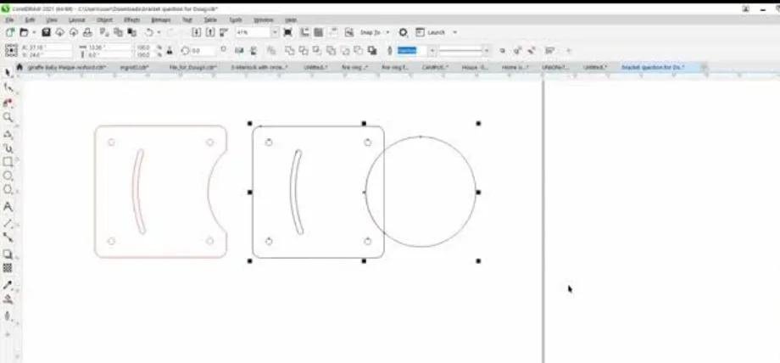Select the Color Eyedropper tool

[x=8, y=285]
